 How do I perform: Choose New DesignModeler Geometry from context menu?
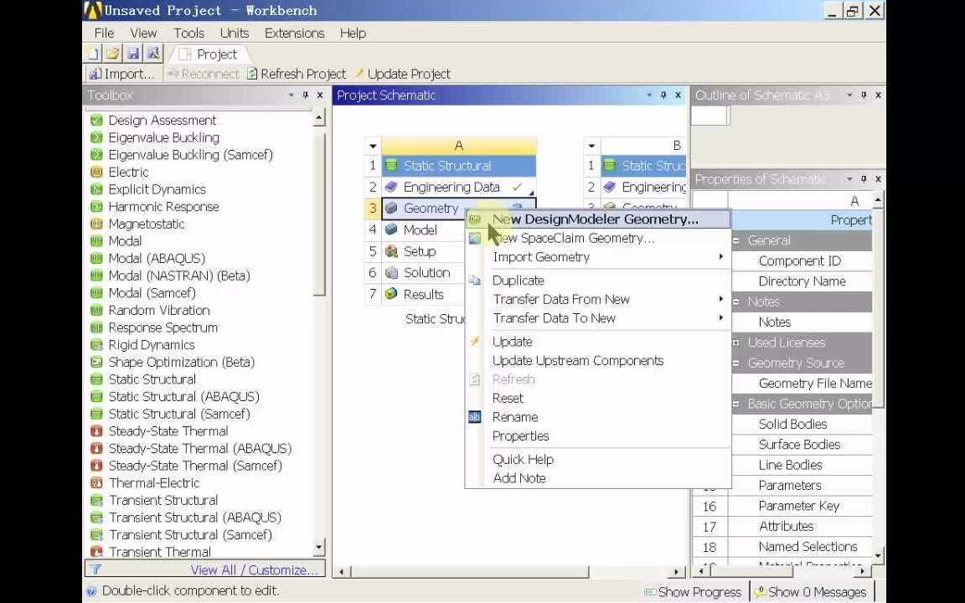tap(595, 219)
